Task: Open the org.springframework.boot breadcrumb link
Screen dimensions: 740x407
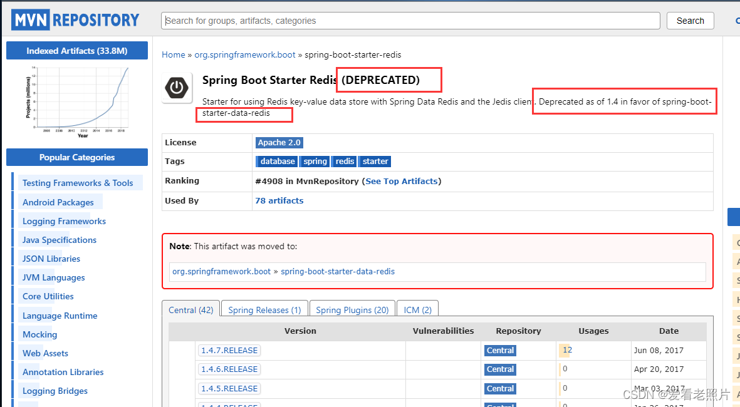Action: (x=245, y=54)
